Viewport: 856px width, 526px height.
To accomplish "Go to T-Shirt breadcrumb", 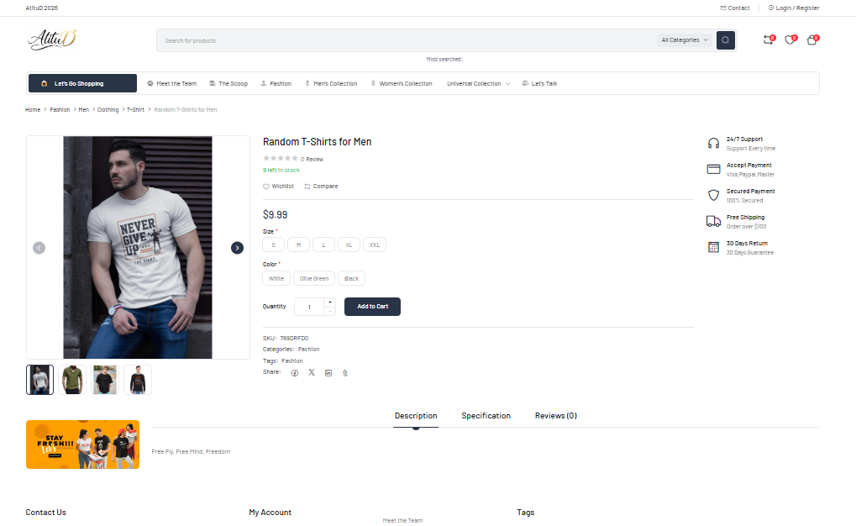I will [135, 110].
